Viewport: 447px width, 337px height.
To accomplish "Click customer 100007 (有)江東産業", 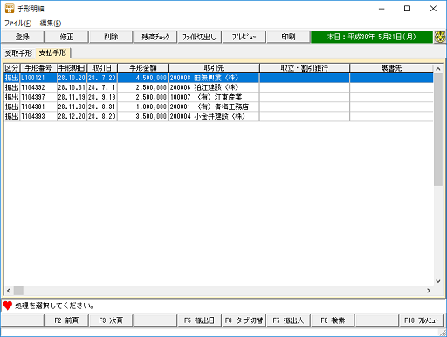I will click(x=214, y=97).
